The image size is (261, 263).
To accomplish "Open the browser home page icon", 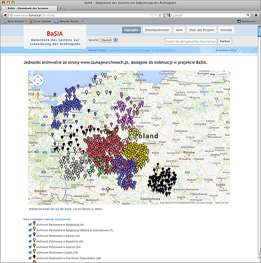I will point(256,15).
